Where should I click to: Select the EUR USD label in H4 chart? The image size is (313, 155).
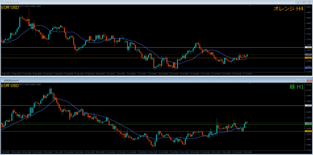click(10, 8)
